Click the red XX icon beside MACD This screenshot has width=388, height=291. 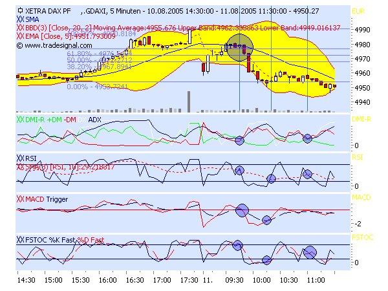point(21,199)
